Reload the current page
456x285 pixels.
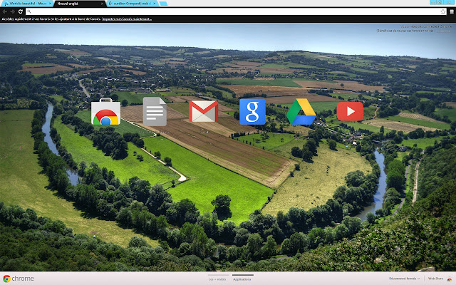tap(21, 11)
